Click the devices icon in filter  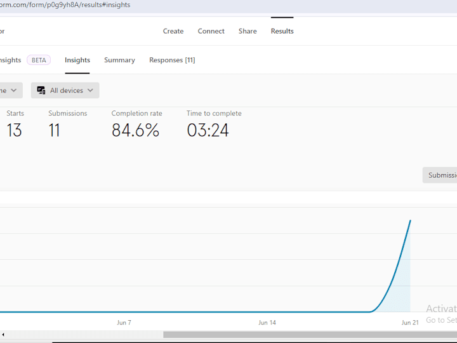41,90
